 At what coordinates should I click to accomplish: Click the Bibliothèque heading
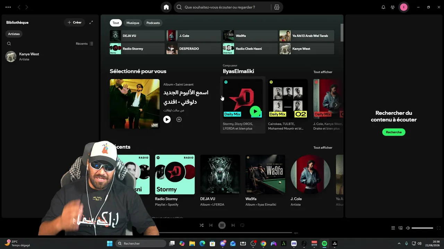[x=17, y=22]
